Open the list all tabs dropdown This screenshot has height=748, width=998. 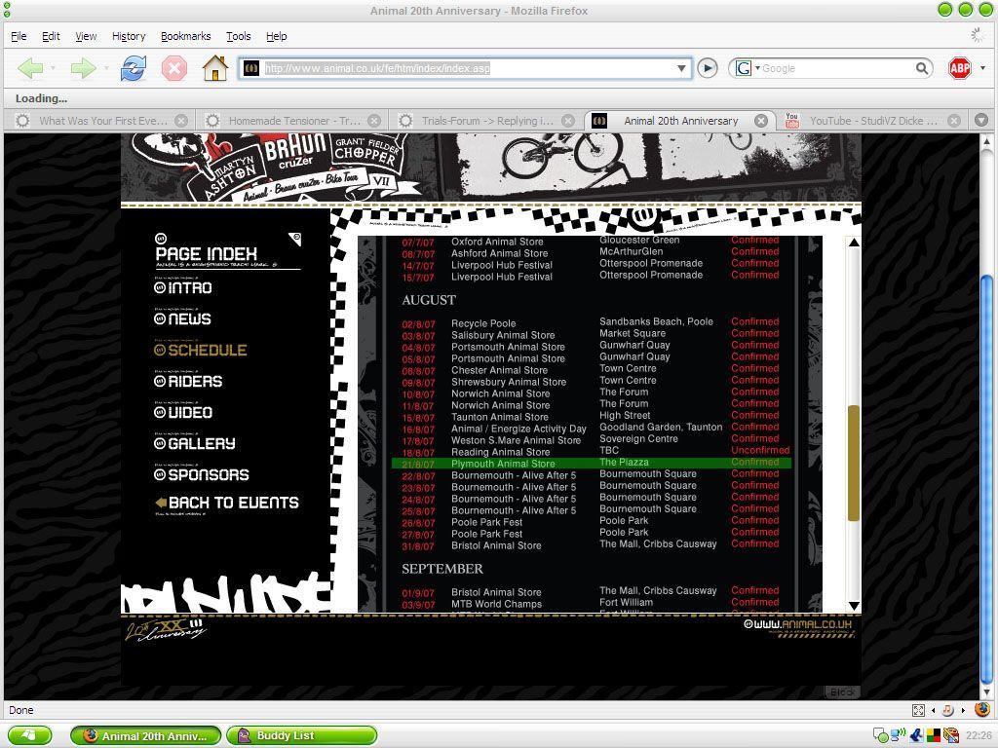click(981, 120)
